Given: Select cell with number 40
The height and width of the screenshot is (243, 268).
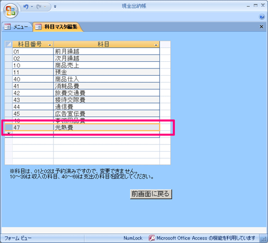Looking at the screenshot, I should coord(33,79).
